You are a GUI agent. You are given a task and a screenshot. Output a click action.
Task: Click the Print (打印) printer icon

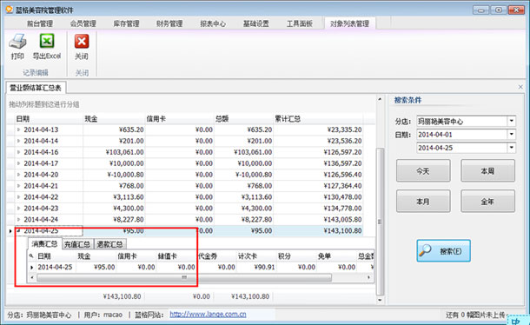coord(17,41)
